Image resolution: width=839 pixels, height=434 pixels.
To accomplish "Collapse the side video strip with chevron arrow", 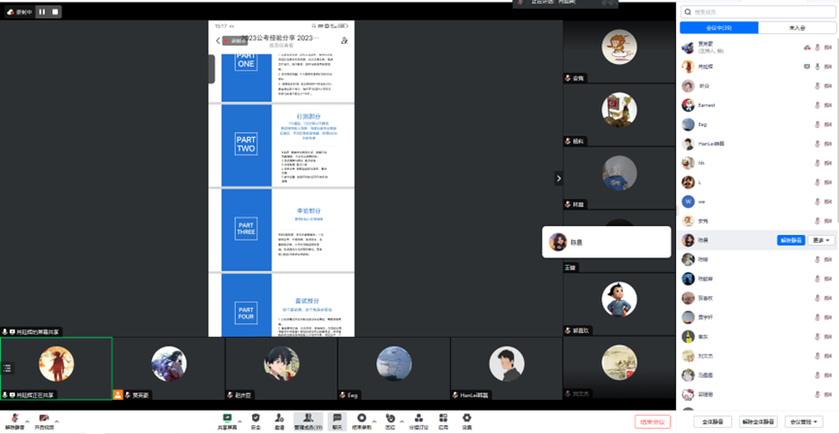I will 559,179.
